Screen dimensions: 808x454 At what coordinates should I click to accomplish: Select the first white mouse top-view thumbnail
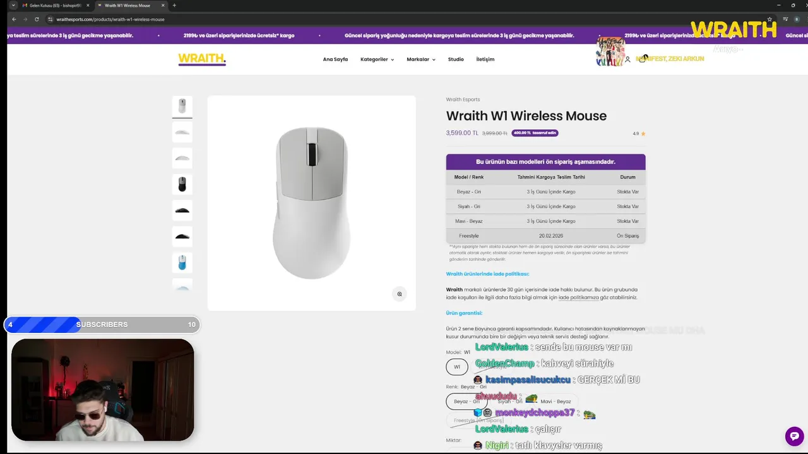182,105
